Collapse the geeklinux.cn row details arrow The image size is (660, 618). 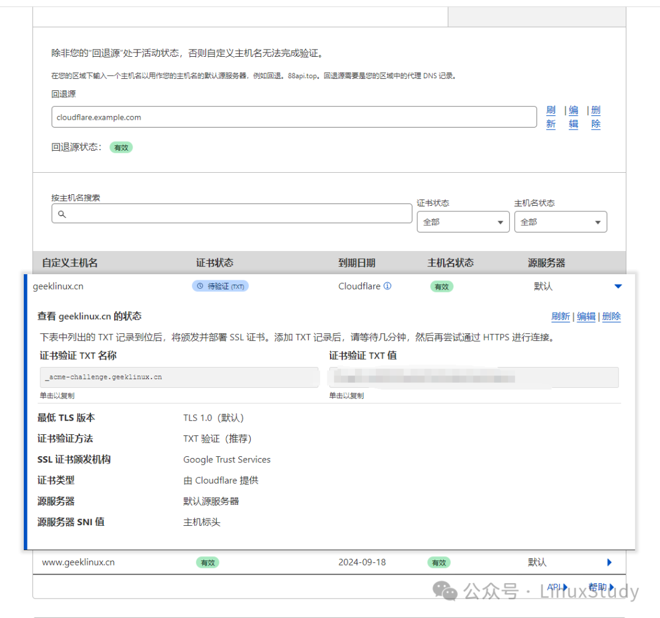coord(618,286)
